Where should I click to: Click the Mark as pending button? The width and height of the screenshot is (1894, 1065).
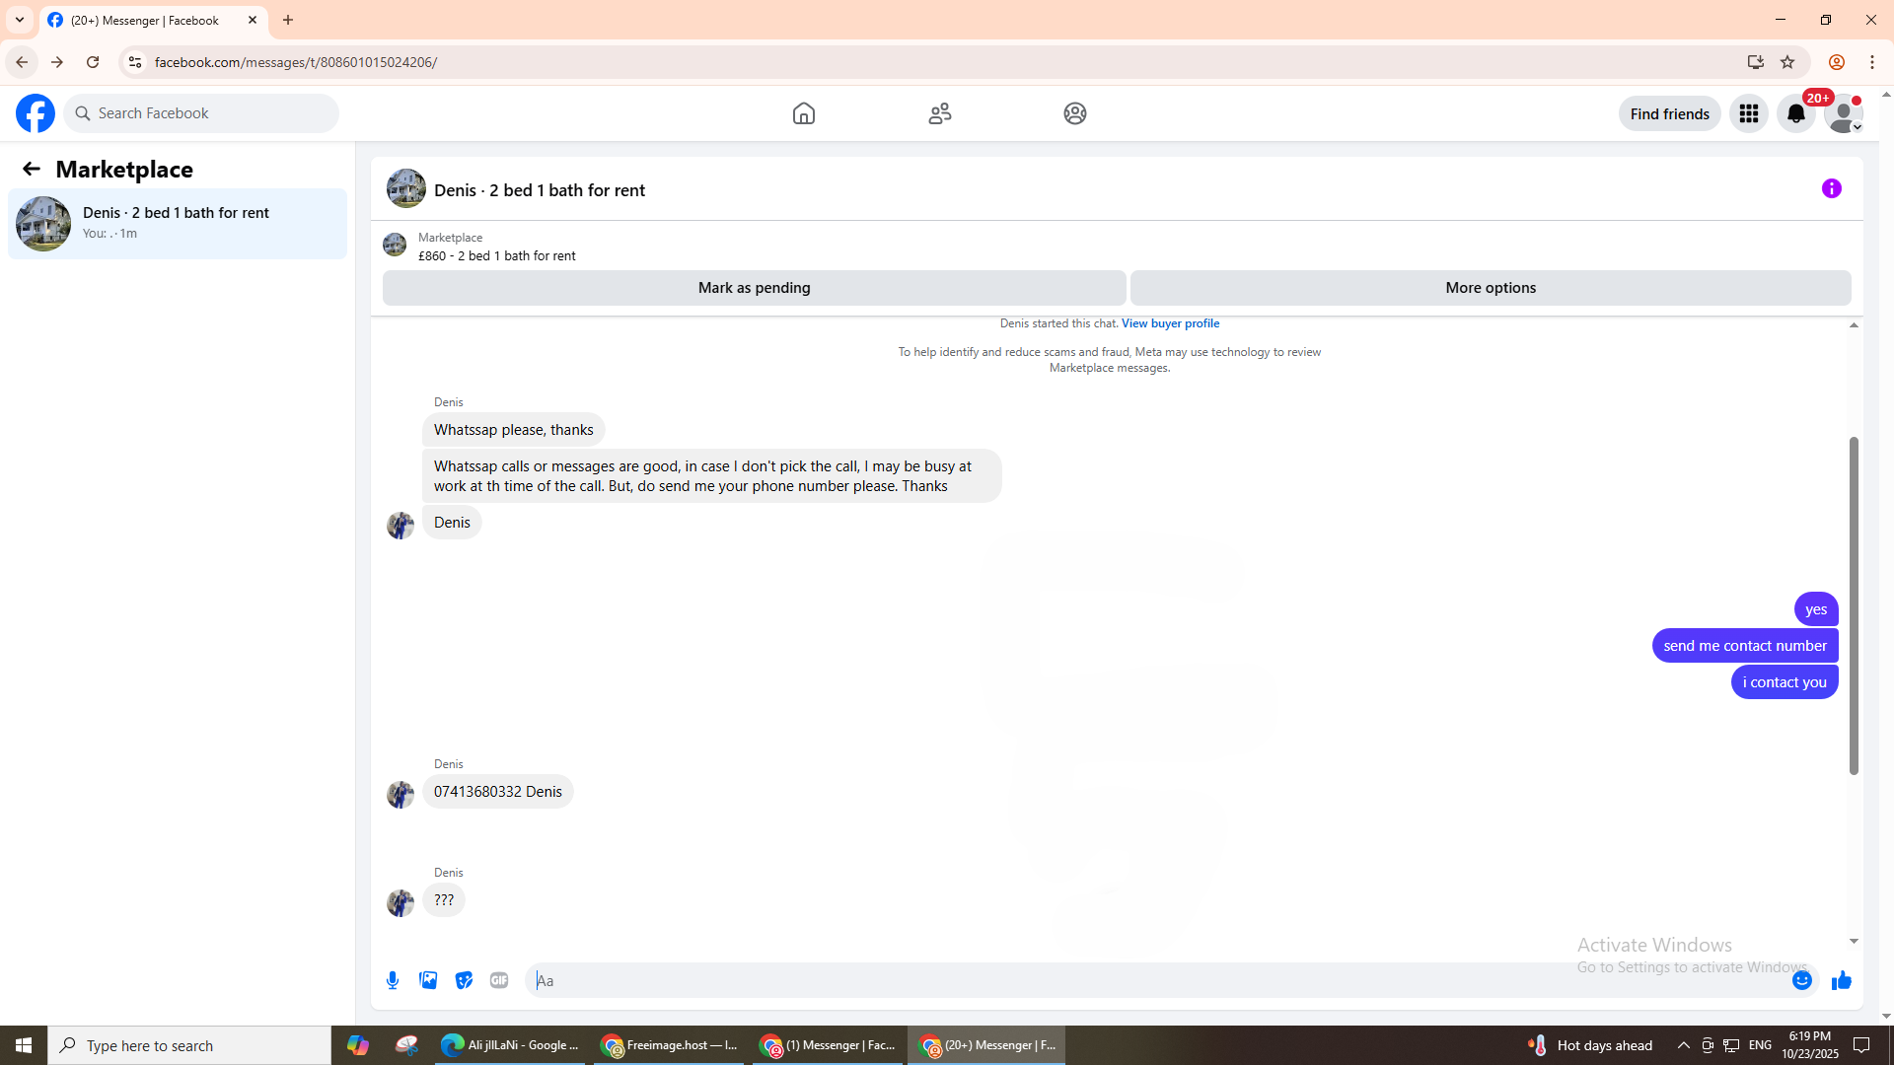pos(754,288)
